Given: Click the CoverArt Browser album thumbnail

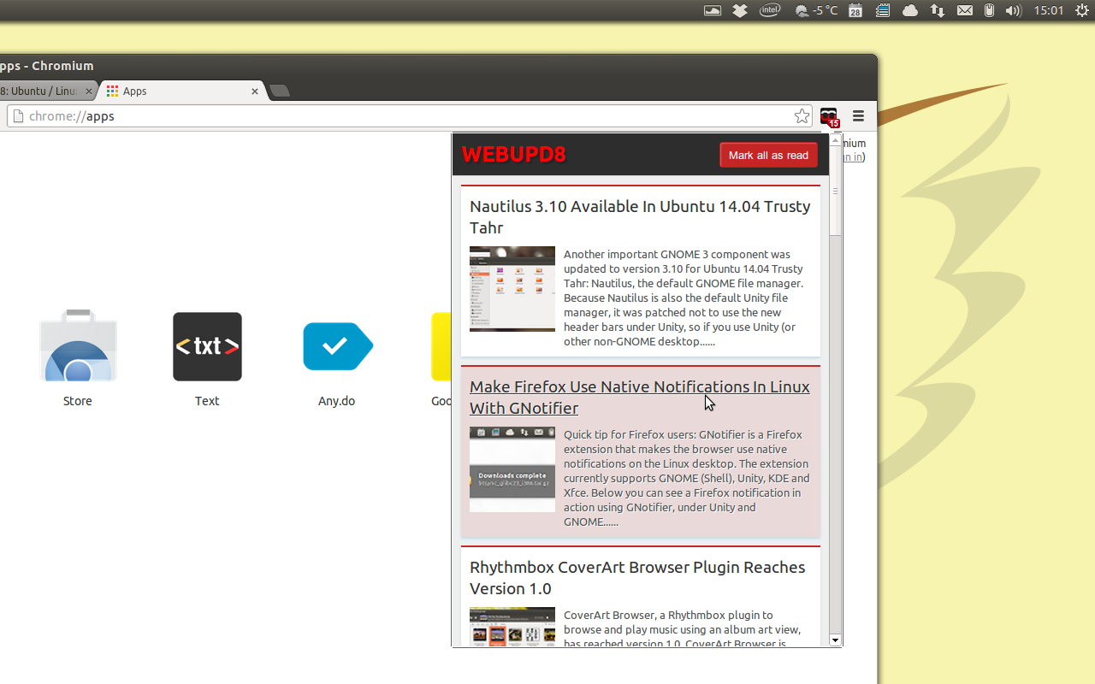Looking at the screenshot, I should pyautogui.click(x=512, y=627).
